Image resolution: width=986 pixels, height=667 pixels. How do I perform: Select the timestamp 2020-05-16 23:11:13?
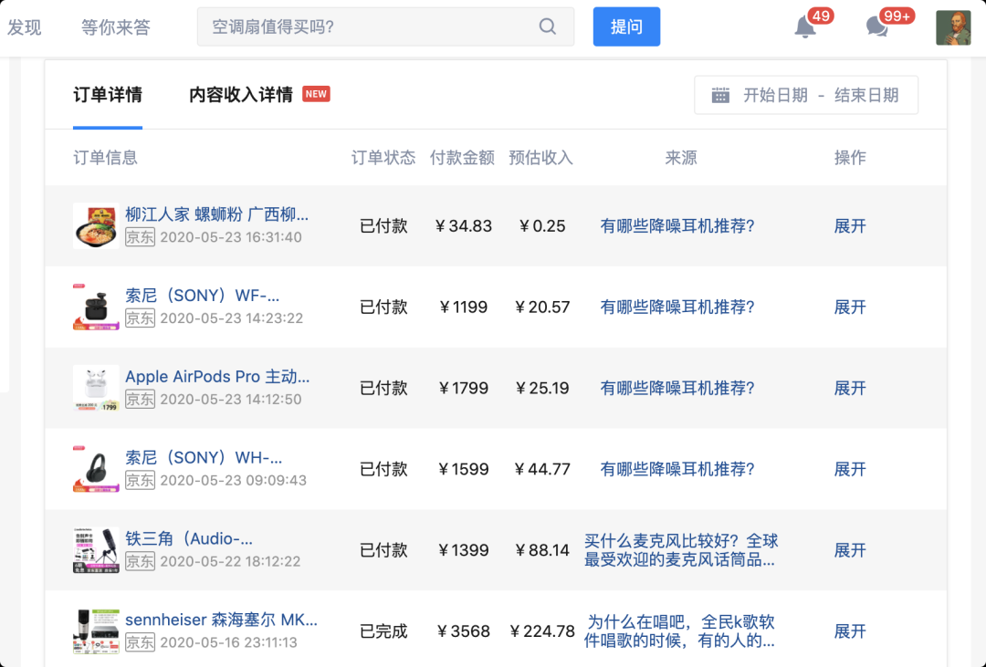pos(228,642)
